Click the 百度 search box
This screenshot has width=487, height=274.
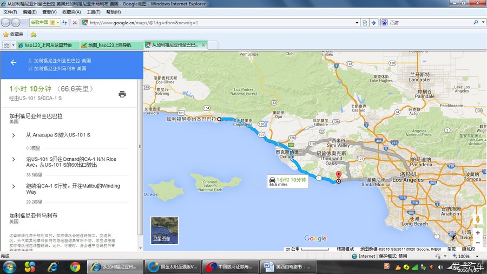(x=429, y=23)
